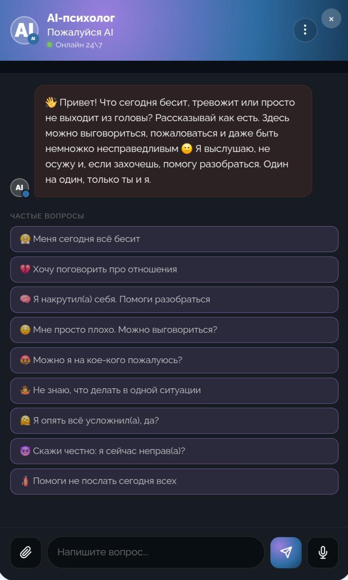
Task: Click the paperclip attachment icon
Action: point(26,552)
